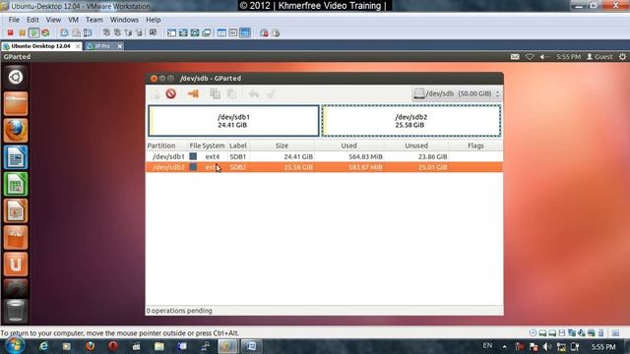This screenshot has width=630, height=354.
Task: Open the VMware Team menu
Action: coord(94,20)
